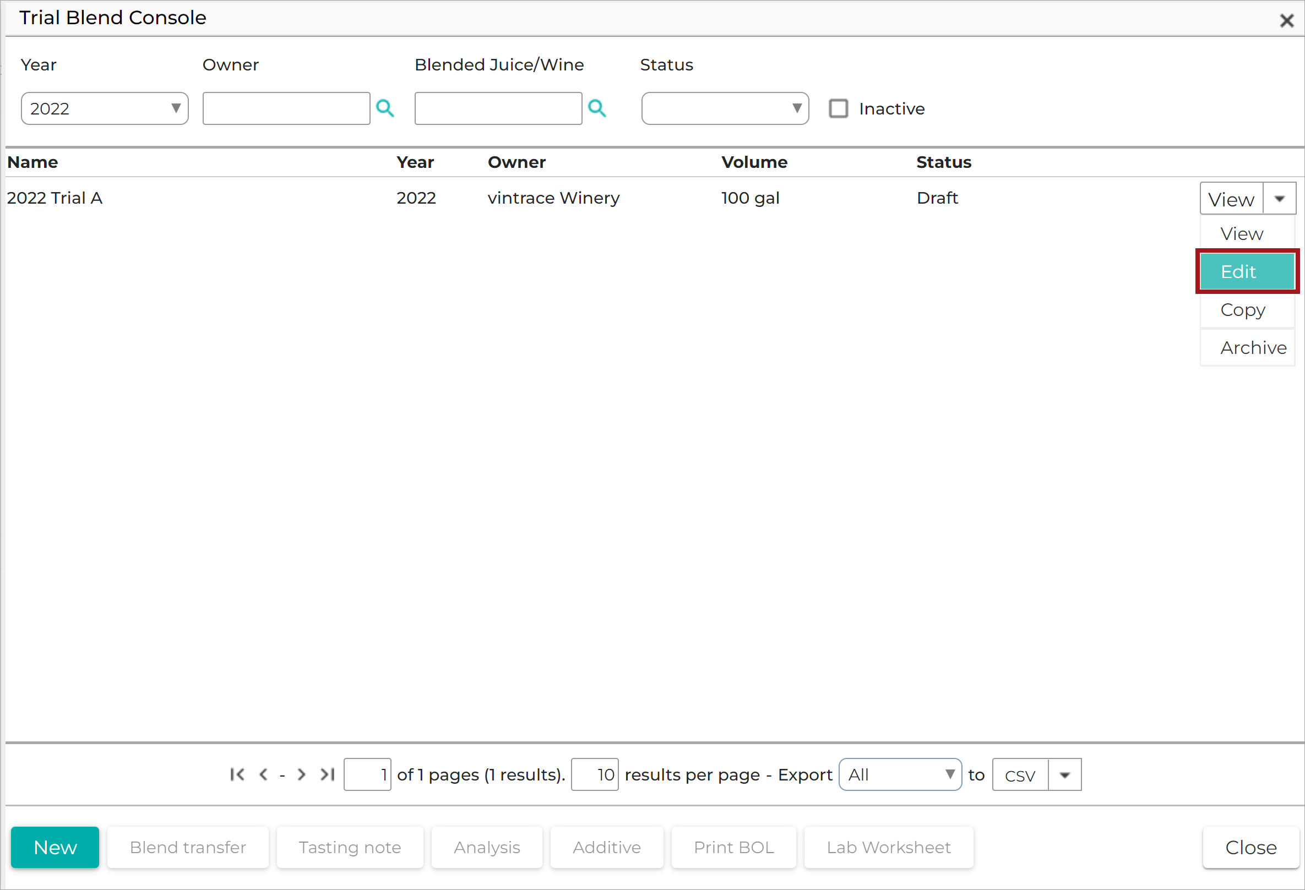Click the Close button
The width and height of the screenshot is (1305, 890).
pyautogui.click(x=1251, y=848)
